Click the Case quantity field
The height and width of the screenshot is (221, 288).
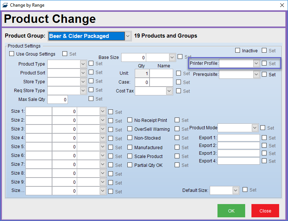(x=142, y=82)
